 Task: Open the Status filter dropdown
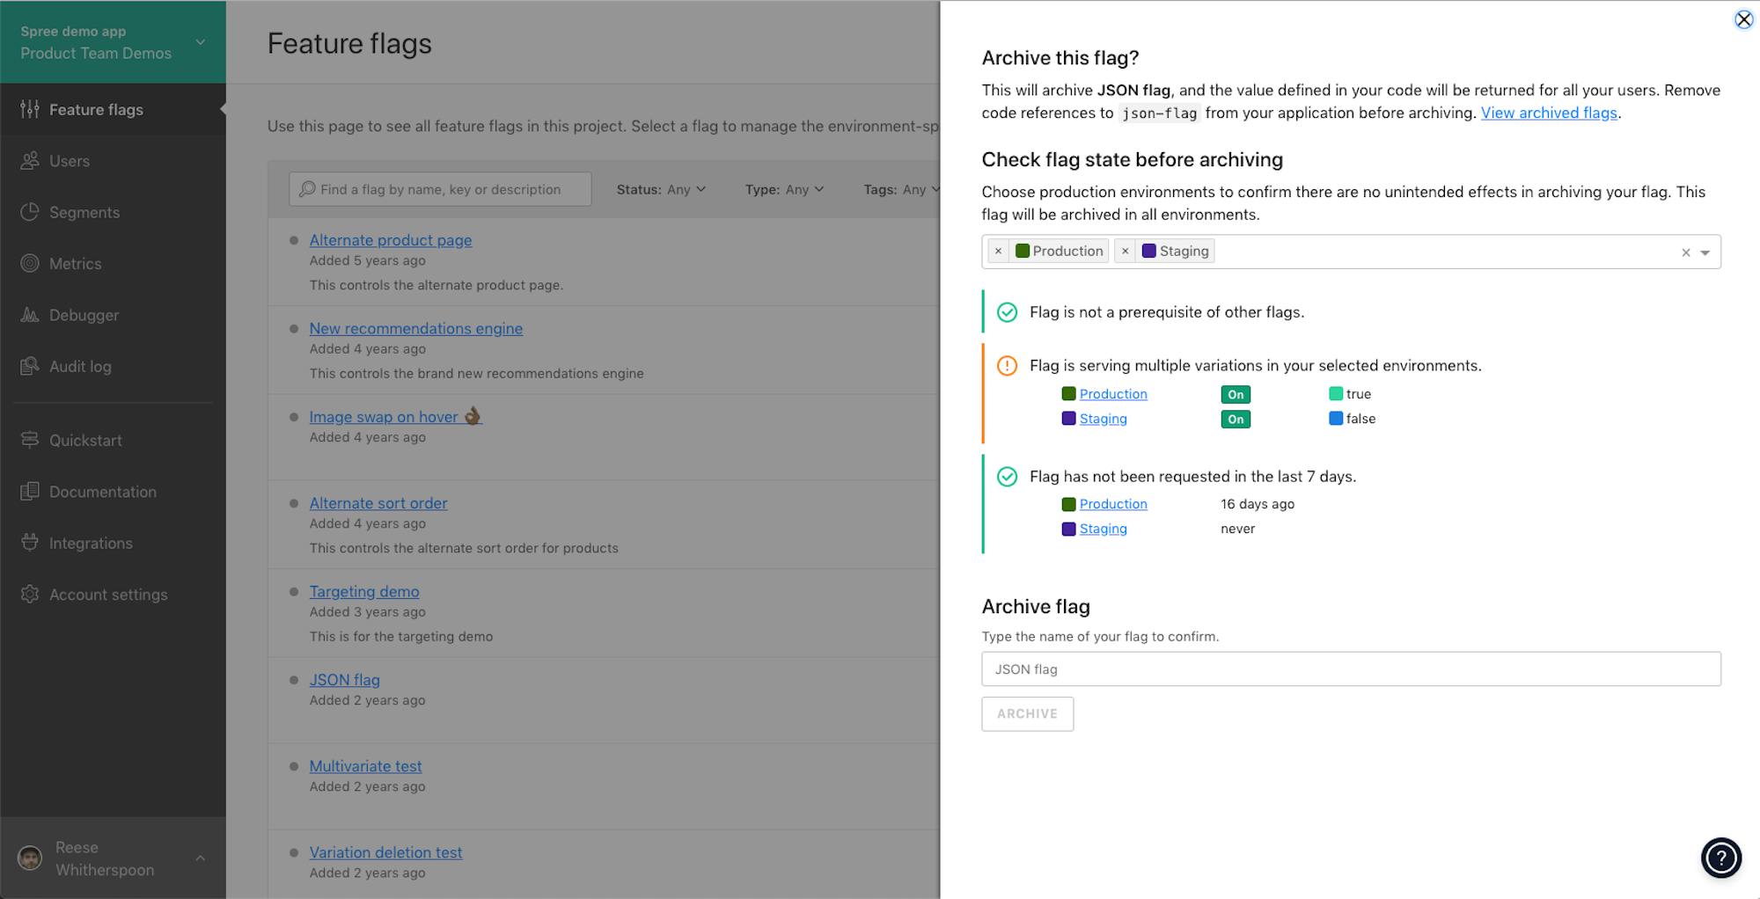[661, 189]
